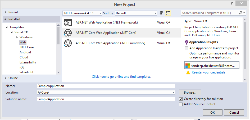The width and height of the screenshot is (250, 120).
Task: Select the Web template category
Action: tap(23, 42)
